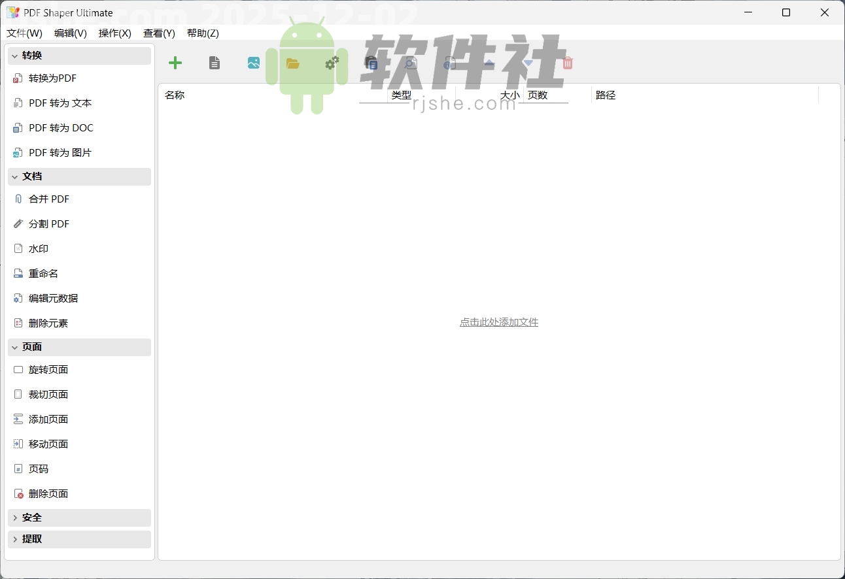Collapse the 转换 section

[79, 56]
